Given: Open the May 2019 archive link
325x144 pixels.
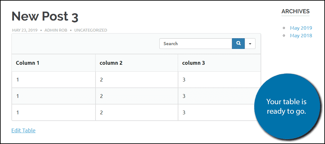Looking at the screenshot, I should (301, 28).
